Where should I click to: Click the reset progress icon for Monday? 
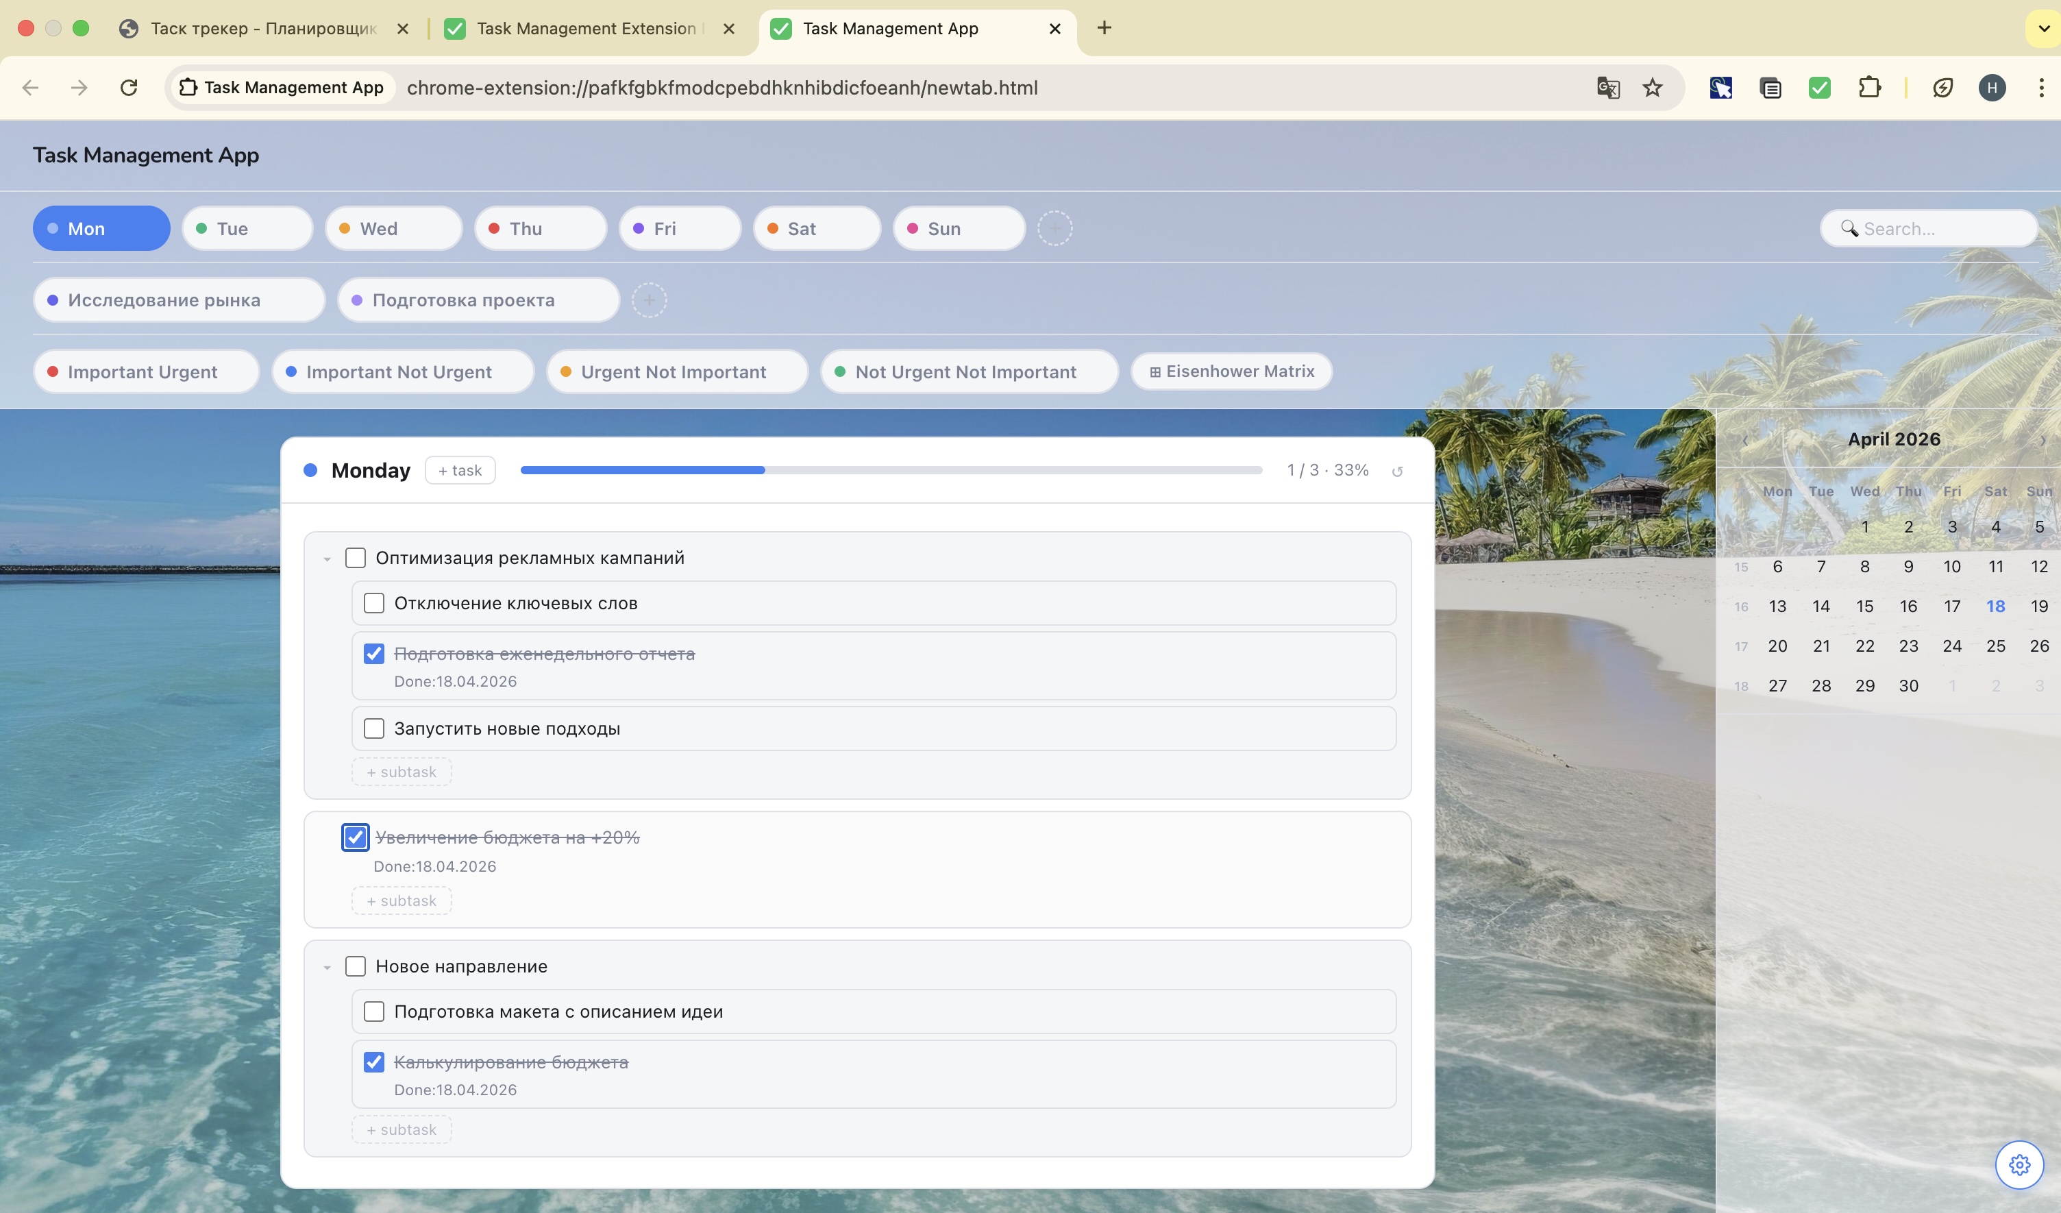coord(1398,471)
